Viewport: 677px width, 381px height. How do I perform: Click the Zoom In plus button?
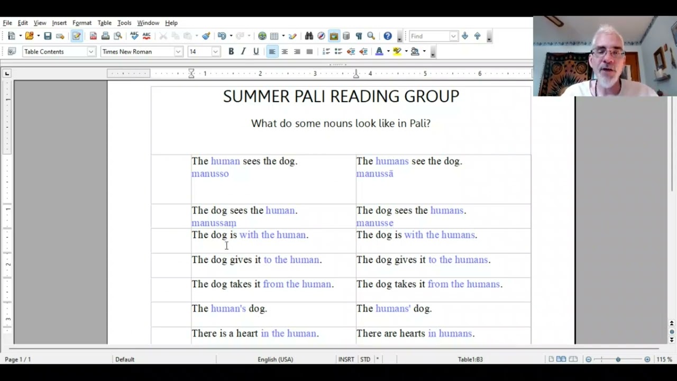(647, 359)
